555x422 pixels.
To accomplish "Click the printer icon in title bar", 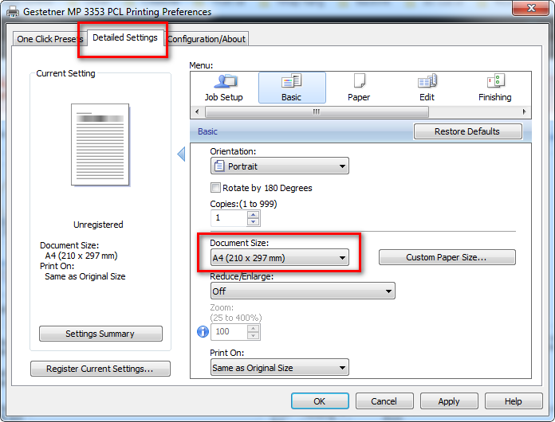I will pos(13,12).
